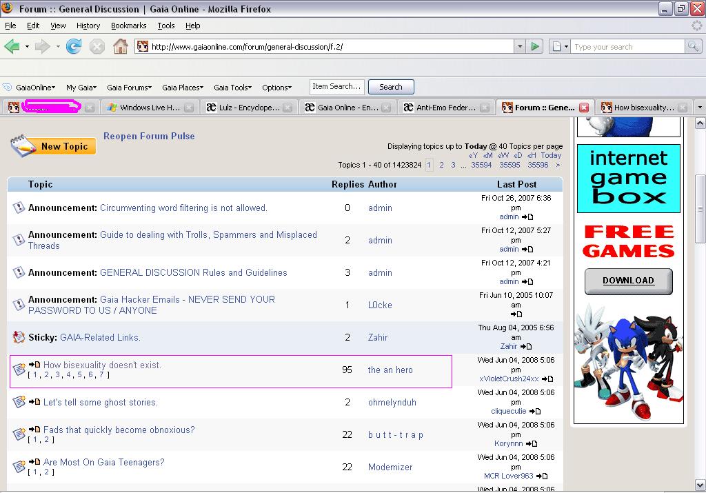The width and height of the screenshot is (706, 493).
Task: Open the Bookmarks menu
Action: pos(128,26)
